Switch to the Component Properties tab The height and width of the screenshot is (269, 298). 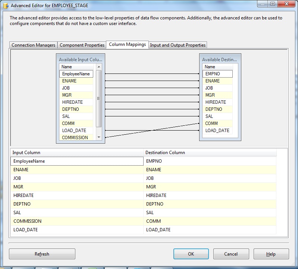(x=82, y=45)
